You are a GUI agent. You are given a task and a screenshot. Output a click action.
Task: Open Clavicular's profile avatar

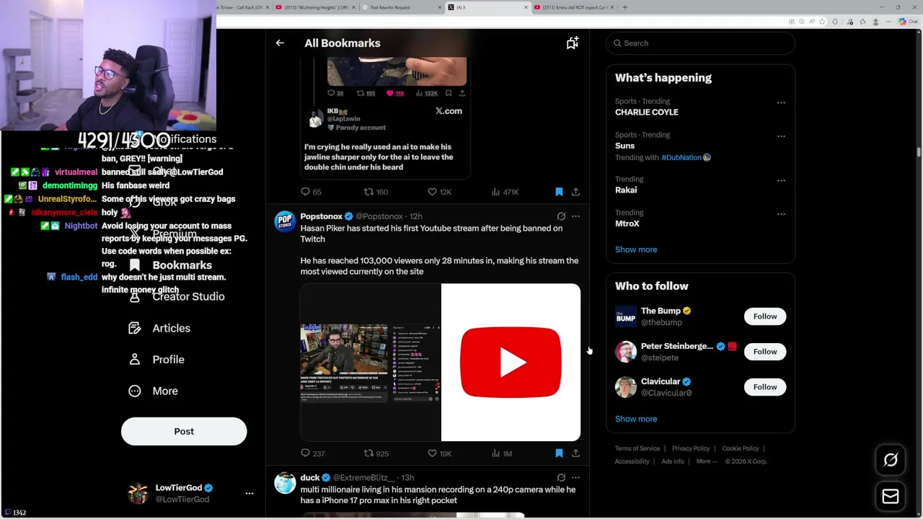coord(625,387)
